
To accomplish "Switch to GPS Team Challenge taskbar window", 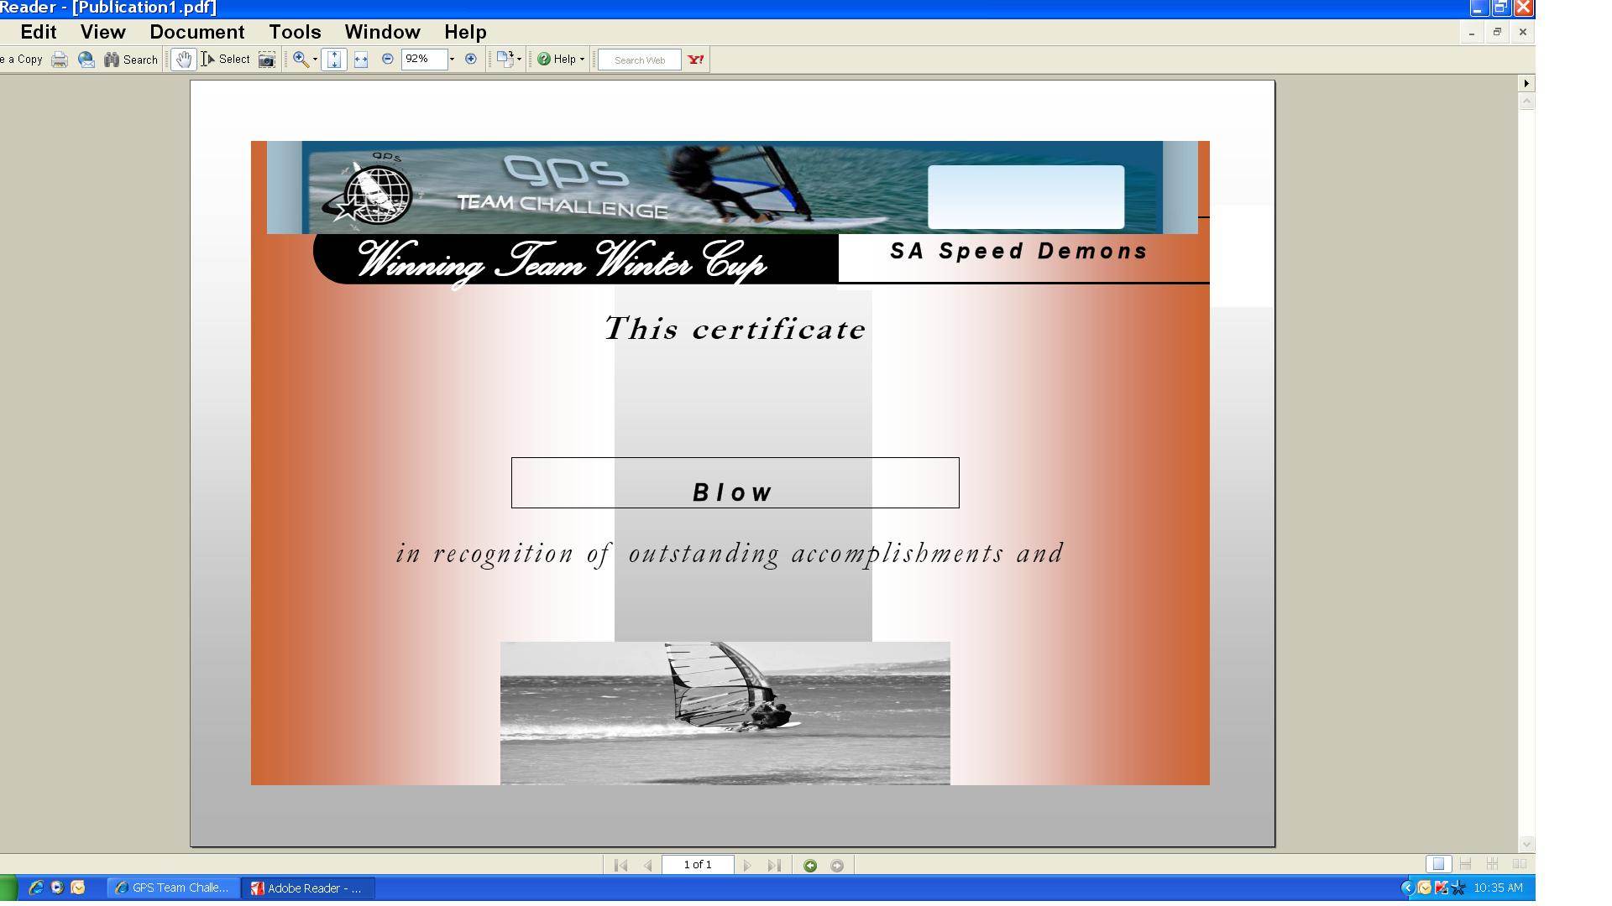I will click(172, 888).
